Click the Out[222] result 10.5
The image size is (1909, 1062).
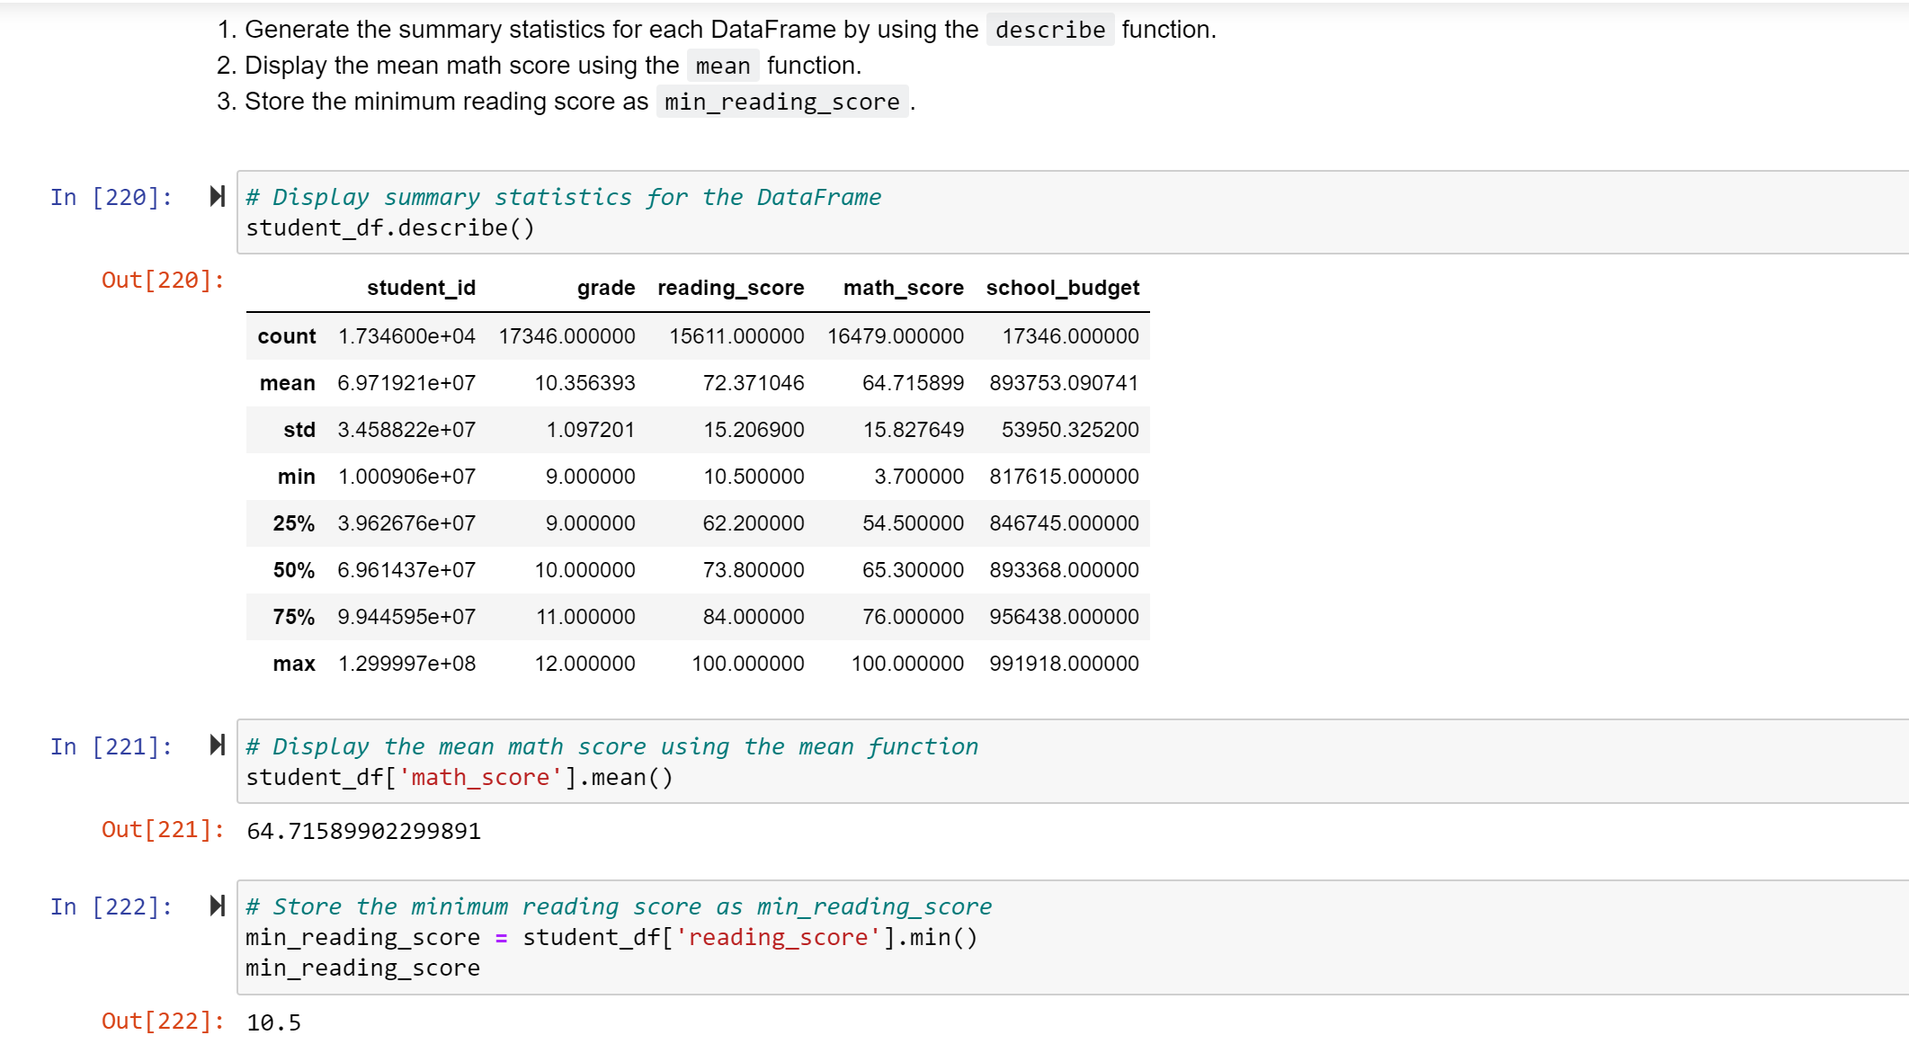(x=273, y=1022)
